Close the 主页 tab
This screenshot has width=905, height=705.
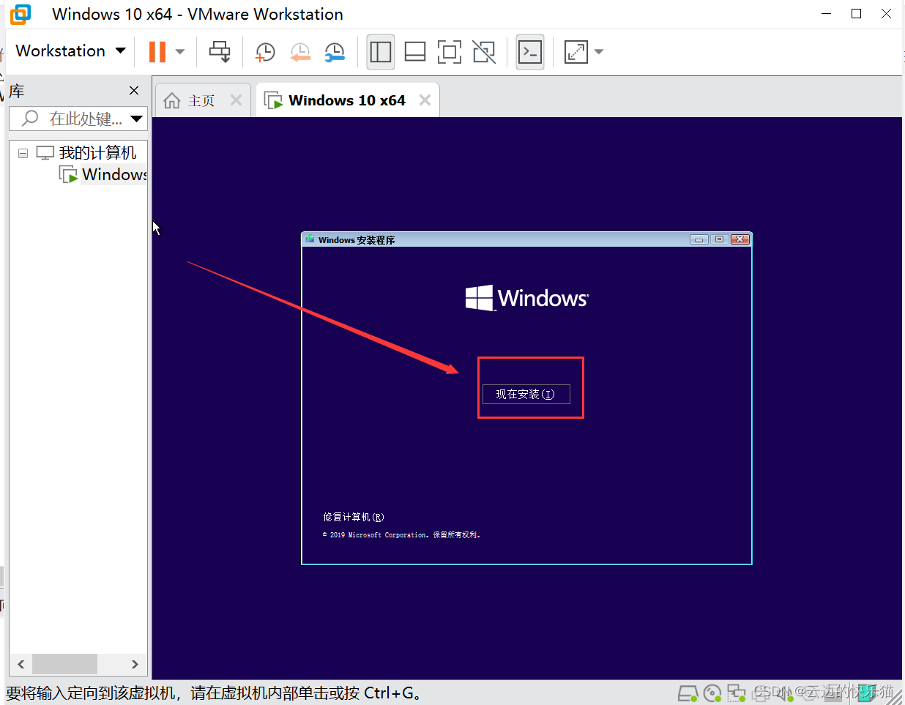(x=236, y=100)
